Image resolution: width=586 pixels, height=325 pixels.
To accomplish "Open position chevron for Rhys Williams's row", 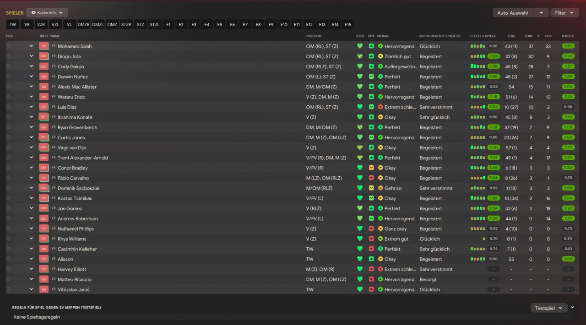I will [x=32, y=238].
